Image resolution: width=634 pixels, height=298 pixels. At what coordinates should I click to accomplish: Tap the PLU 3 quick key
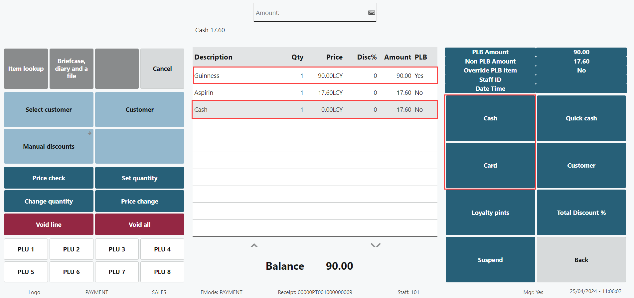click(x=117, y=249)
